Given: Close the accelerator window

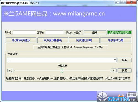Looking at the screenshot, I should coord(131,2).
